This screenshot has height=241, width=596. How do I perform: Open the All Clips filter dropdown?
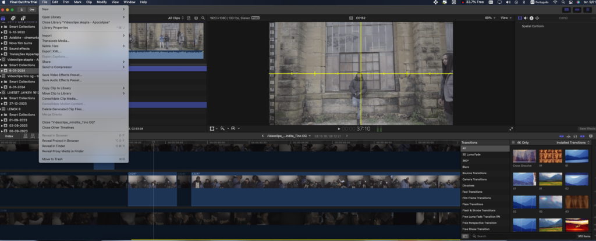coord(176,18)
